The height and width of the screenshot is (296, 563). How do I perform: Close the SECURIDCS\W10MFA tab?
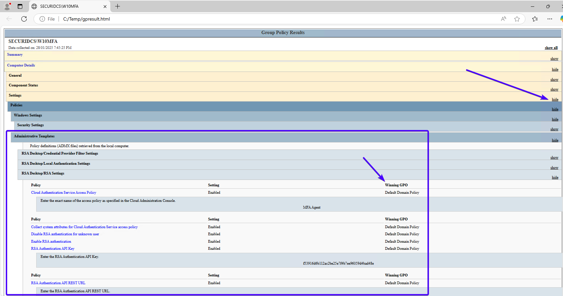pos(105,6)
